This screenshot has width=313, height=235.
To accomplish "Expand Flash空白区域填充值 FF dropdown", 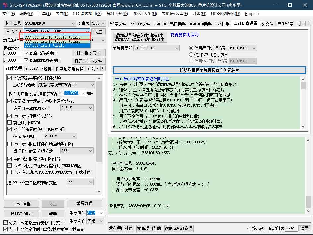I will (91, 182).
